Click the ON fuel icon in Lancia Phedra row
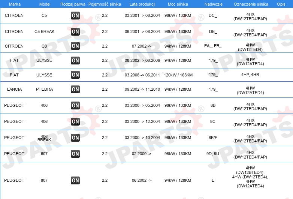 pyautogui.click(x=75, y=89)
